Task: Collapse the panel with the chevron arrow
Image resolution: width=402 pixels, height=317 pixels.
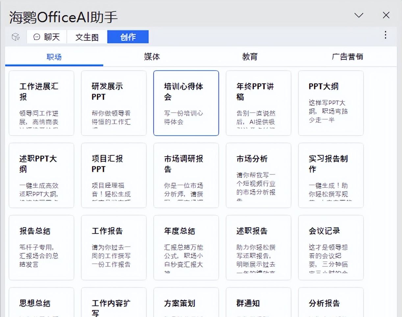Action: click(x=359, y=15)
